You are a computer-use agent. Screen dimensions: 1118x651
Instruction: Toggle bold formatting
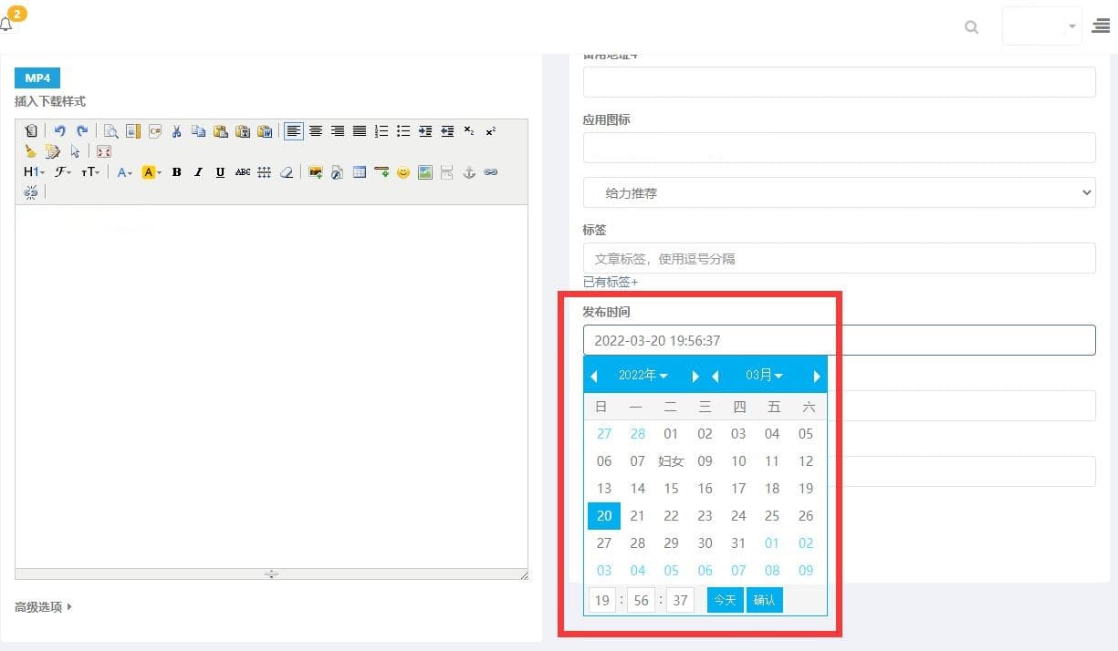(176, 172)
